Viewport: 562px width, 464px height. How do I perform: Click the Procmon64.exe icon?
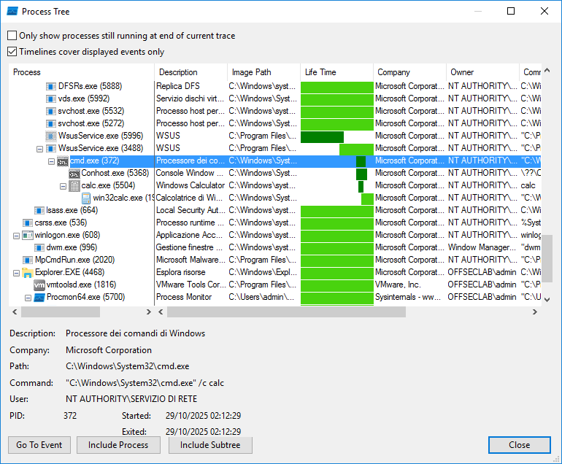39,298
